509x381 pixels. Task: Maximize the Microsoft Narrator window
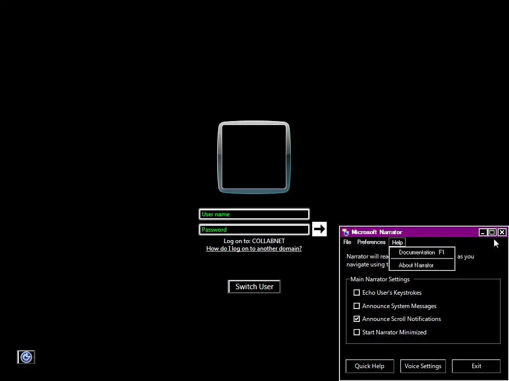492,232
